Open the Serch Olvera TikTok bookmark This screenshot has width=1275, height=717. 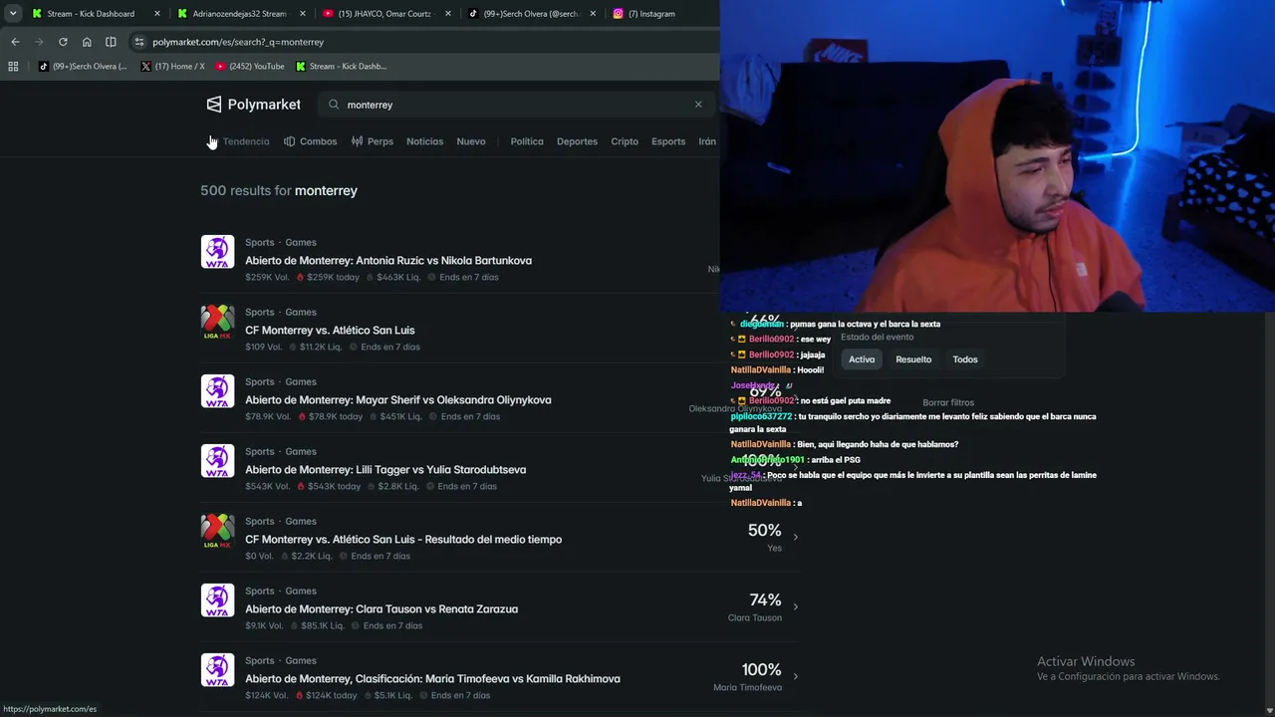click(x=83, y=67)
